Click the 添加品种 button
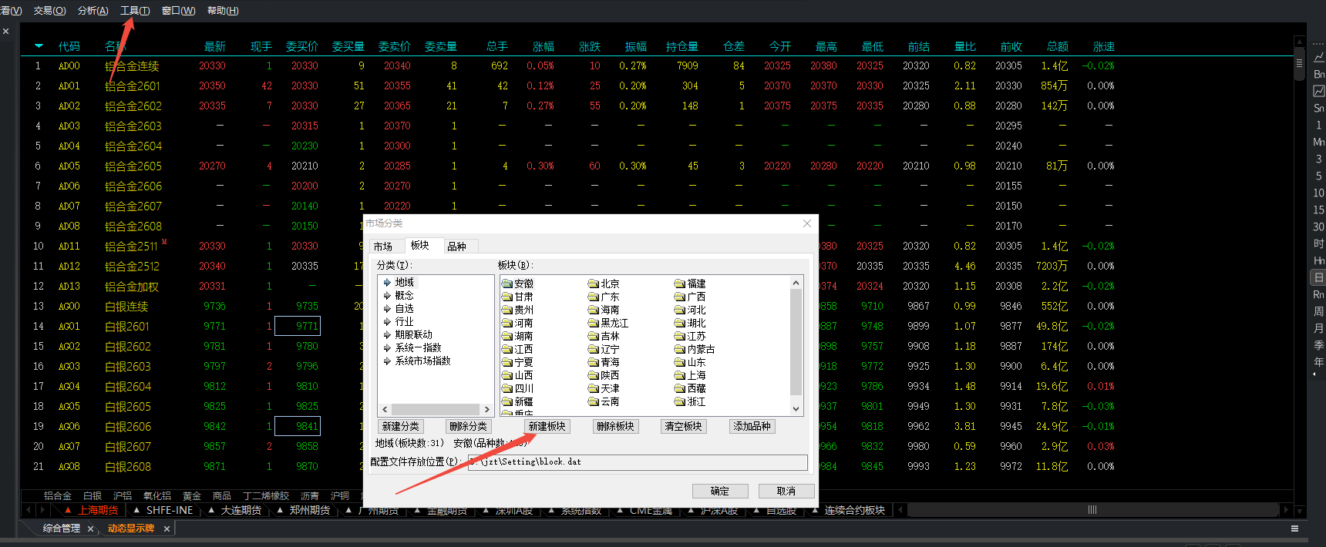This screenshot has width=1326, height=547. coord(752,426)
